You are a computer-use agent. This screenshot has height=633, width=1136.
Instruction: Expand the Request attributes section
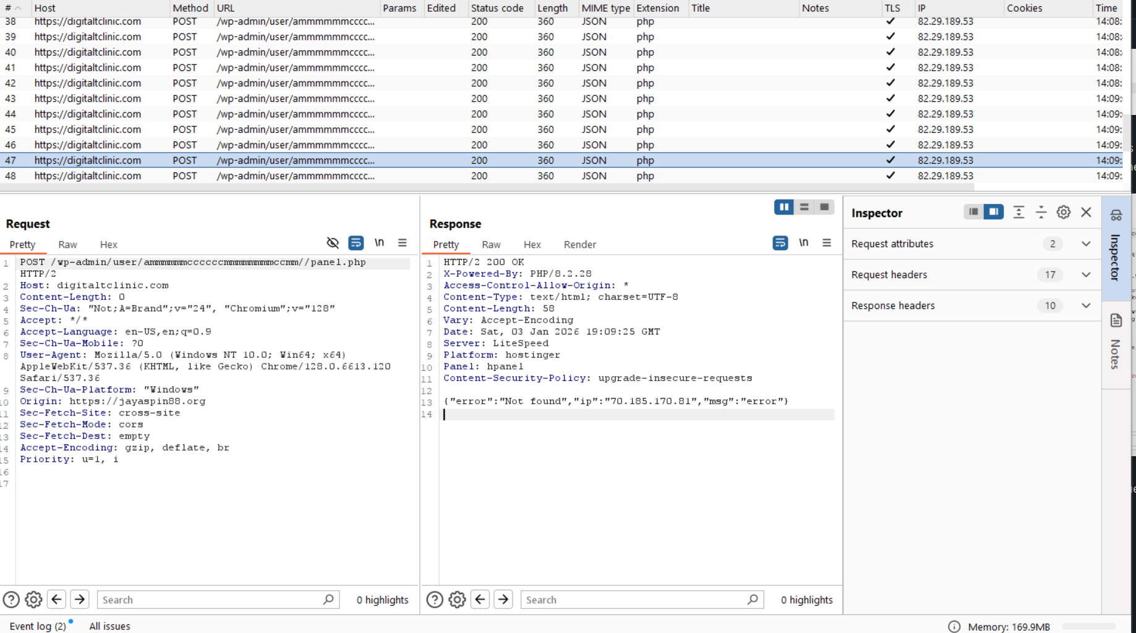(1085, 244)
